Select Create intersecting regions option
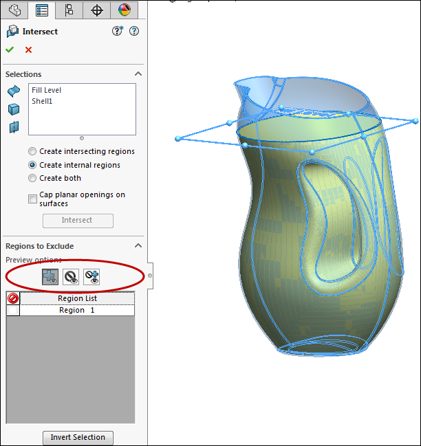The image size is (421, 446). 32,151
